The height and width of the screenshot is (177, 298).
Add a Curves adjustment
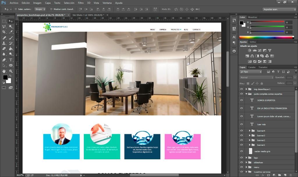(260, 50)
